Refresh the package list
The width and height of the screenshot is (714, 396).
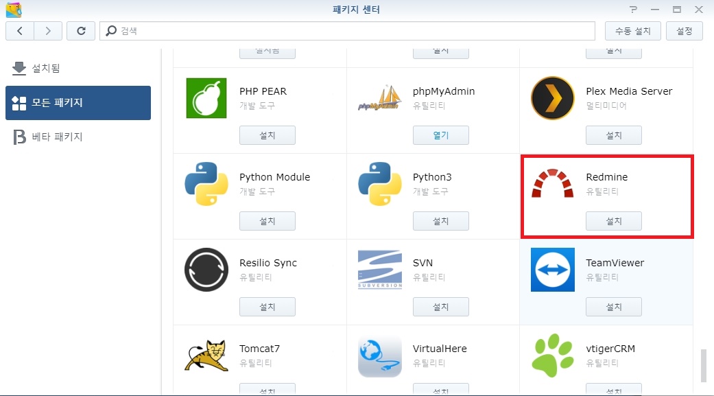point(81,31)
